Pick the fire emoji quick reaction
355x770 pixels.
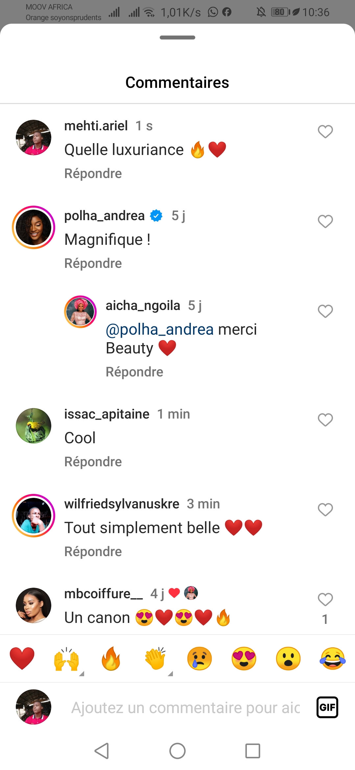111,658
